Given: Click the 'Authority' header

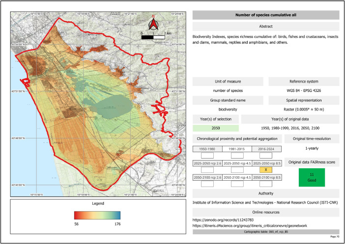Looking at the screenshot, I should (x=266, y=193).
